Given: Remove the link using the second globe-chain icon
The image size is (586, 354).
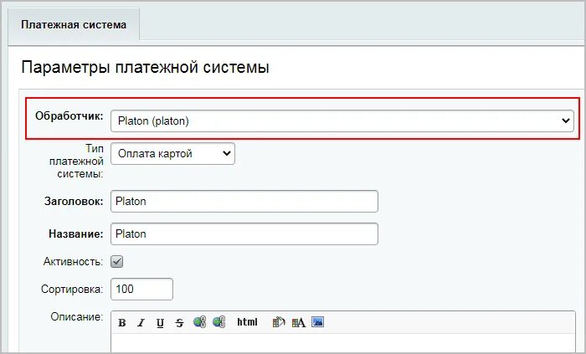Looking at the screenshot, I should click(x=219, y=322).
